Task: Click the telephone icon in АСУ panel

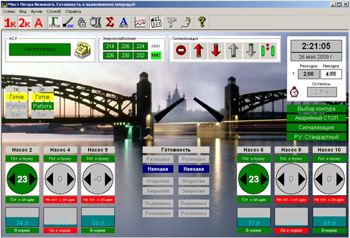Action: click(83, 49)
